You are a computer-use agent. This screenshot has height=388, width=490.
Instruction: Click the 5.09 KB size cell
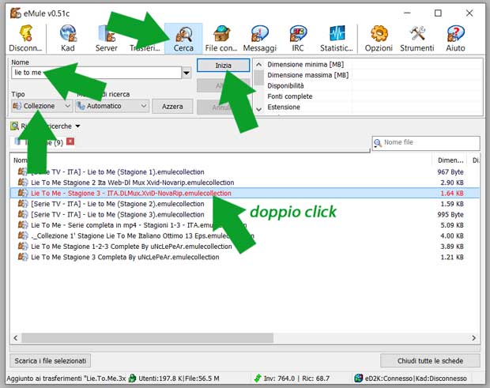pyautogui.click(x=452, y=225)
